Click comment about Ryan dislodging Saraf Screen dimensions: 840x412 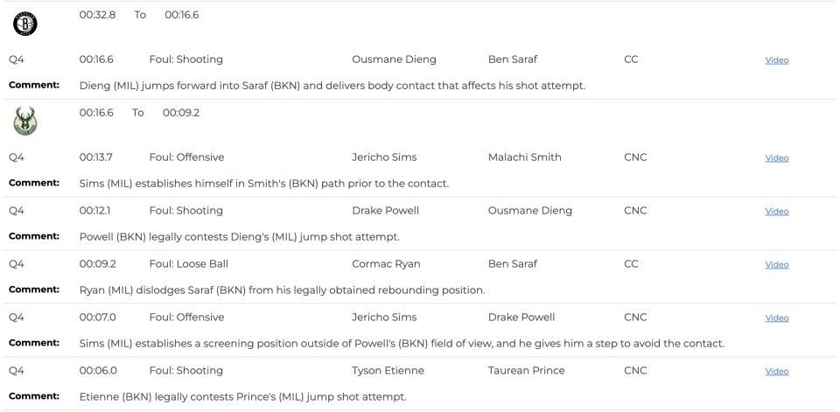[x=282, y=290]
